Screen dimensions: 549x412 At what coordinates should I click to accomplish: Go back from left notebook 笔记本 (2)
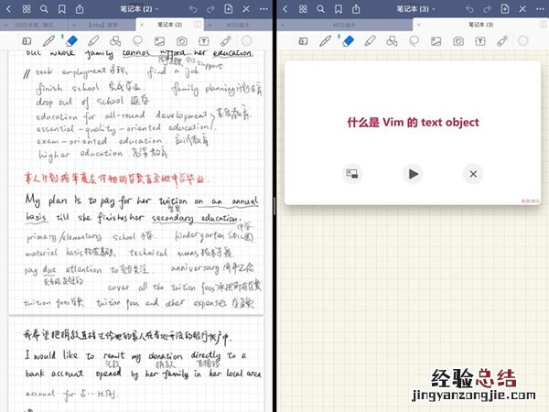pyautogui.click(x=9, y=9)
